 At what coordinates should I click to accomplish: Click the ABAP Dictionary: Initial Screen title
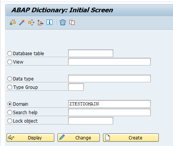62,10
